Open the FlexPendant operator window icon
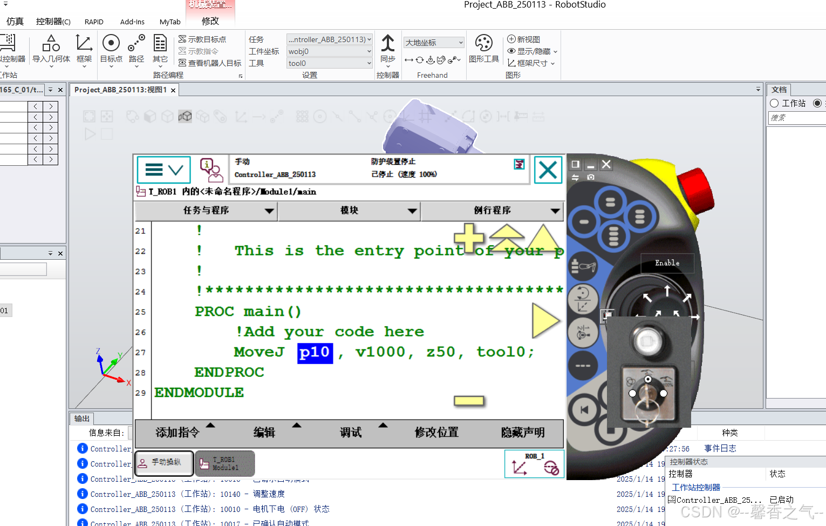826x526 pixels. tap(211, 170)
